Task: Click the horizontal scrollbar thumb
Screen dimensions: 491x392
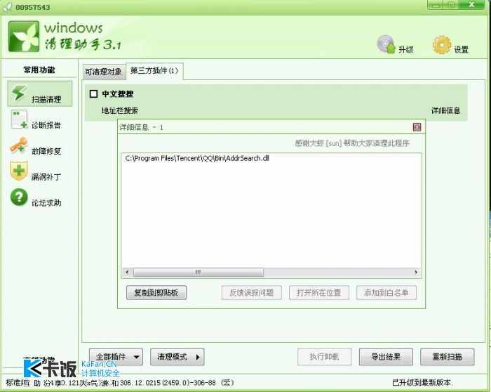Action: point(199,272)
